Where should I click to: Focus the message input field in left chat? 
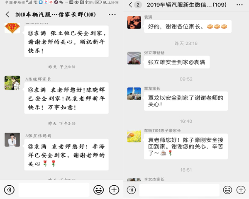coord(54,189)
